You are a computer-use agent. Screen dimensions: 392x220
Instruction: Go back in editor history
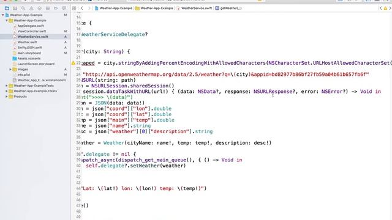tap(81, 8)
